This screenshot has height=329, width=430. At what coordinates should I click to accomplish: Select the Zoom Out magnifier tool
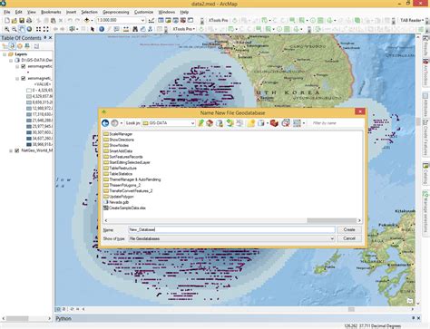pyautogui.click(x=15, y=29)
